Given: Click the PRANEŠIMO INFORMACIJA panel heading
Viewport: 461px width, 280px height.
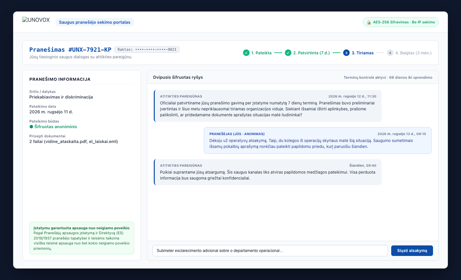Looking at the screenshot, I should click(x=60, y=79).
